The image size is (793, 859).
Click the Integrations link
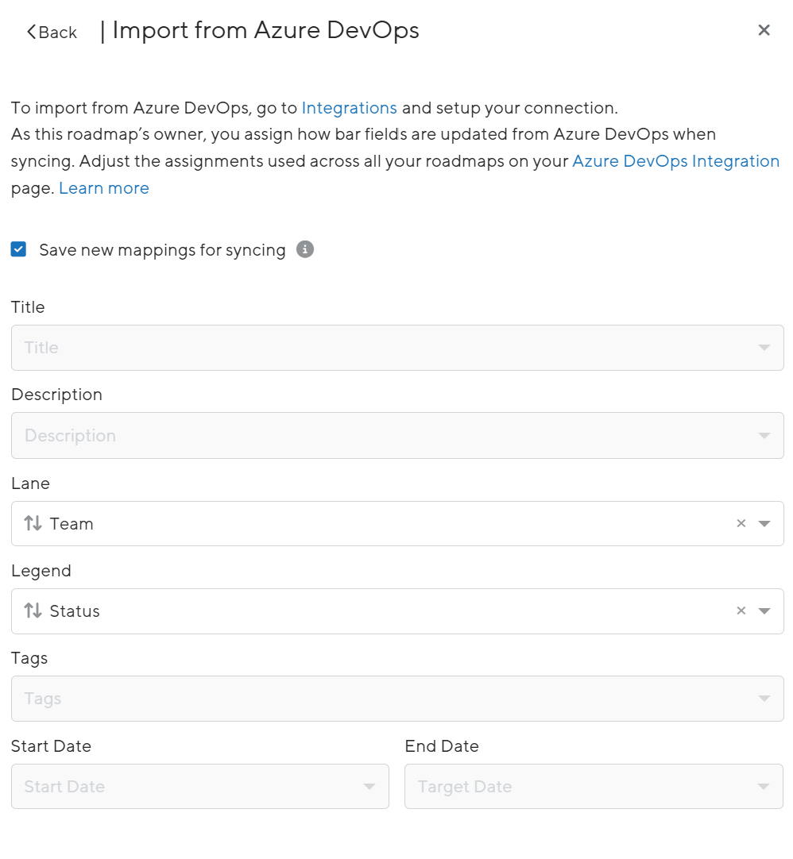point(349,108)
